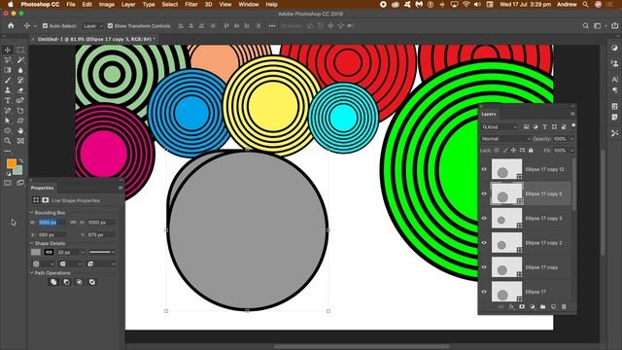Click the Combine Shapes path operation
Screen dimensions: 622x350
53,282
